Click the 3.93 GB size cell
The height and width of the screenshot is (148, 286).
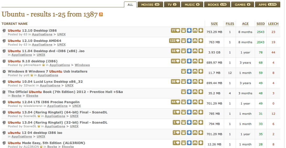214,52
